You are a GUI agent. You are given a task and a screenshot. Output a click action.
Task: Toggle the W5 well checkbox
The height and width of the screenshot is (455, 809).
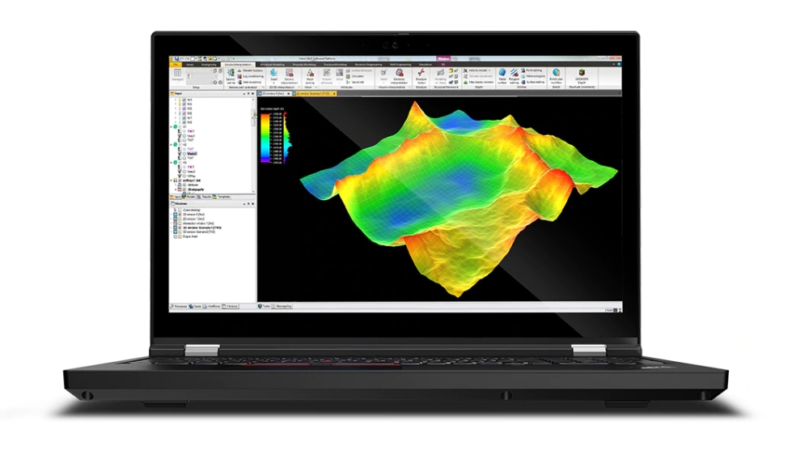tap(184, 109)
